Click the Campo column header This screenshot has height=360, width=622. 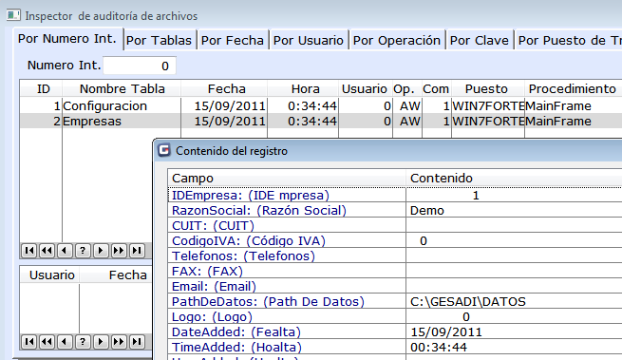287,179
